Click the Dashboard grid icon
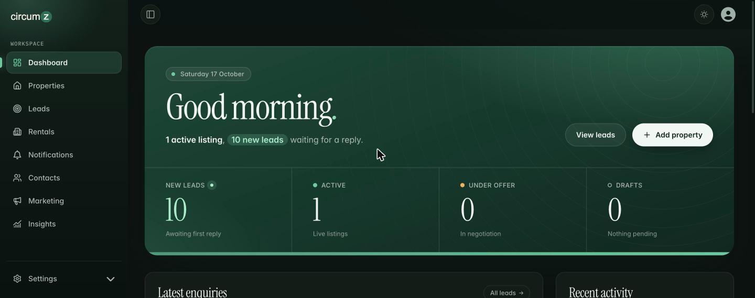Screen dimensions: 755x298 [17, 63]
